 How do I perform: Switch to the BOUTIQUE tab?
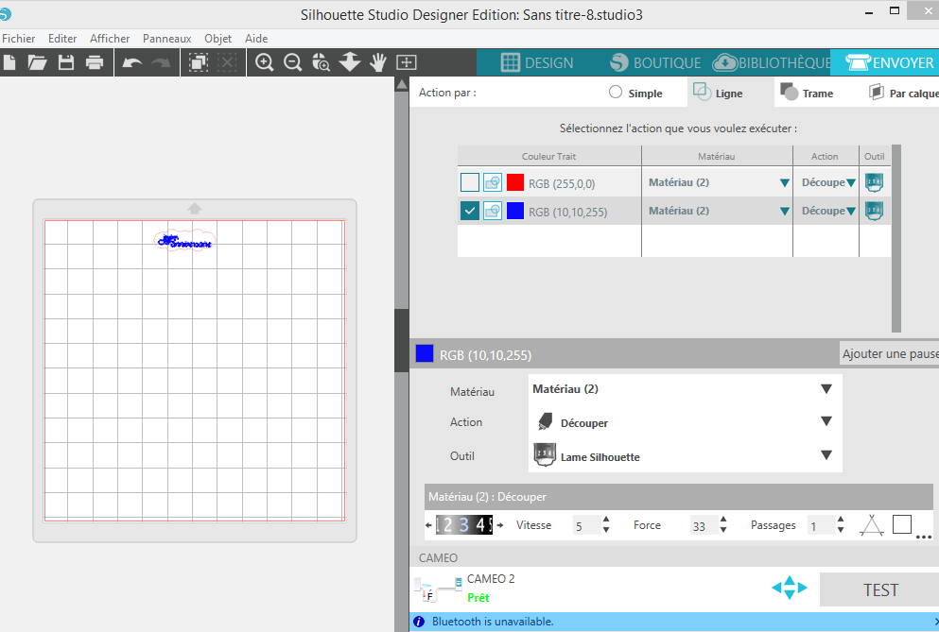coord(655,62)
